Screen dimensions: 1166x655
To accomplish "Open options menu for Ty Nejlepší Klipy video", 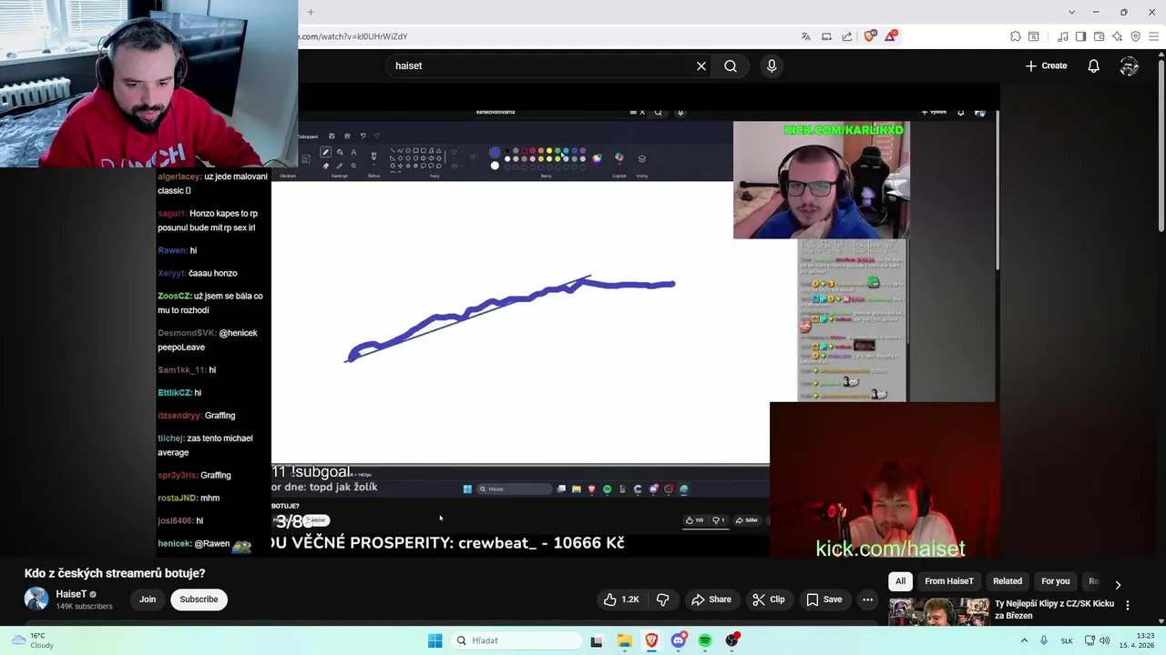I will tap(1128, 605).
